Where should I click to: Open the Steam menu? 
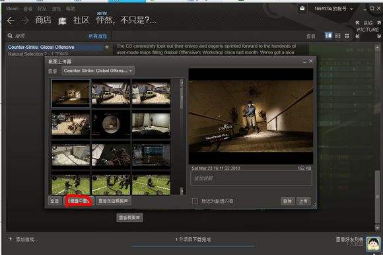[x=13, y=9]
